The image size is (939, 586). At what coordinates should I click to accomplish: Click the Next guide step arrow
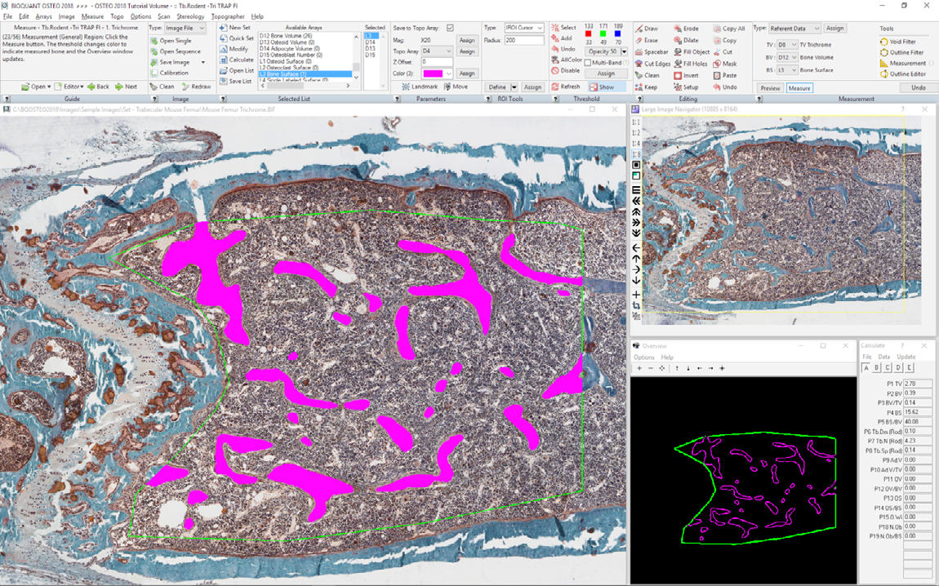127,87
